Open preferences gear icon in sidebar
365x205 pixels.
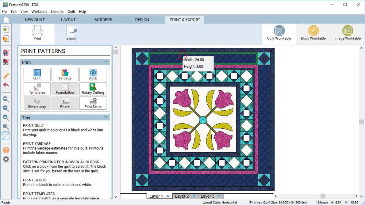point(6,159)
